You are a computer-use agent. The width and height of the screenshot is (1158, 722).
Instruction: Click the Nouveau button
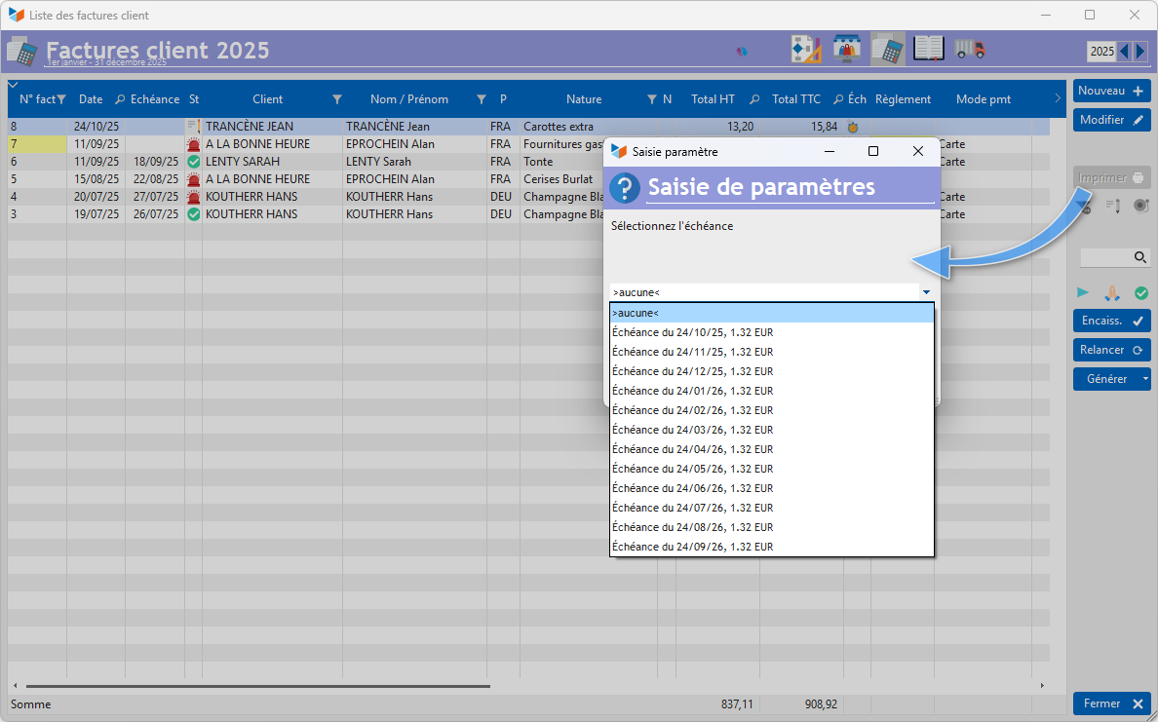point(1111,91)
